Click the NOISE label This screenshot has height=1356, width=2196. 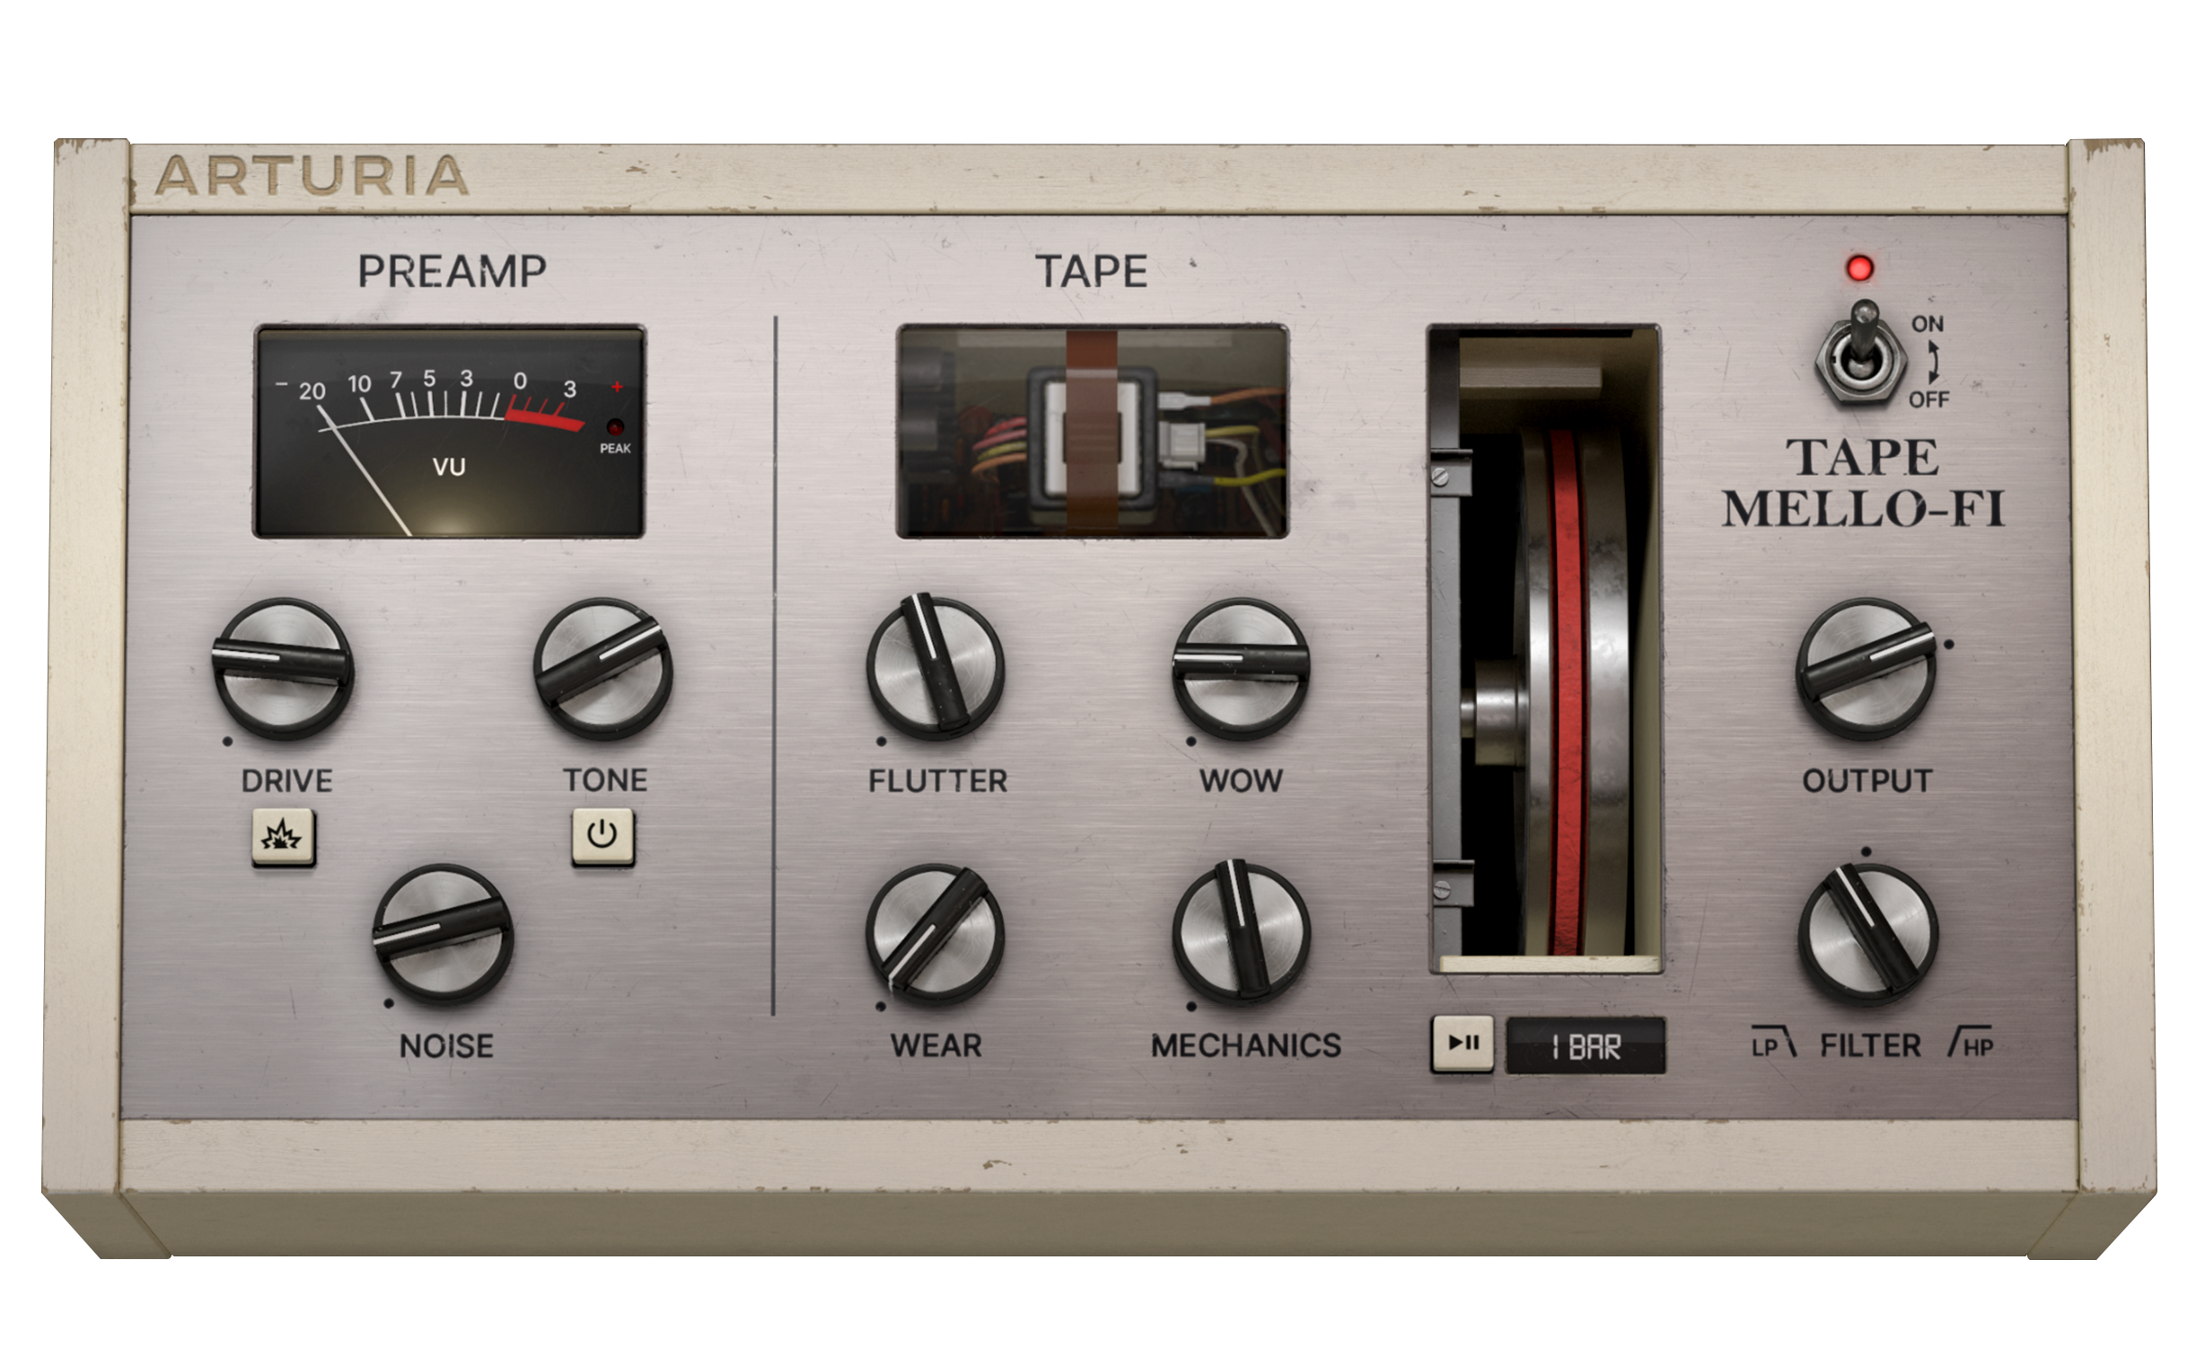[x=446, y=1046]
